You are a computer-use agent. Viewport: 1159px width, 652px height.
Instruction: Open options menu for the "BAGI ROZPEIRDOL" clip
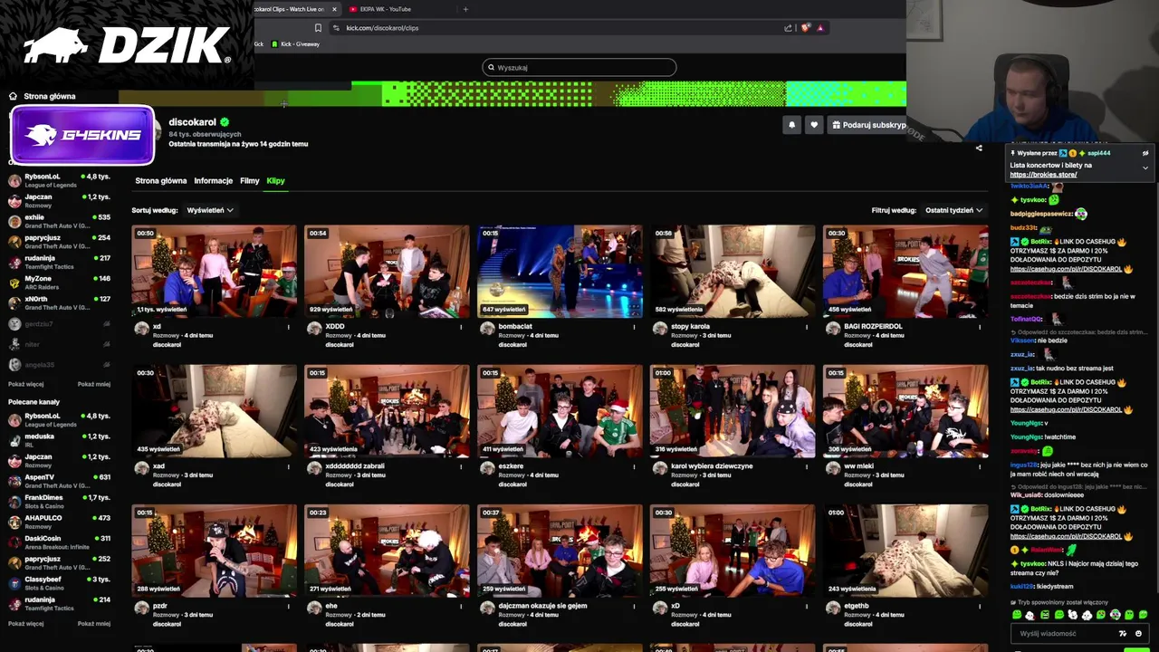[x=981, y=327]
